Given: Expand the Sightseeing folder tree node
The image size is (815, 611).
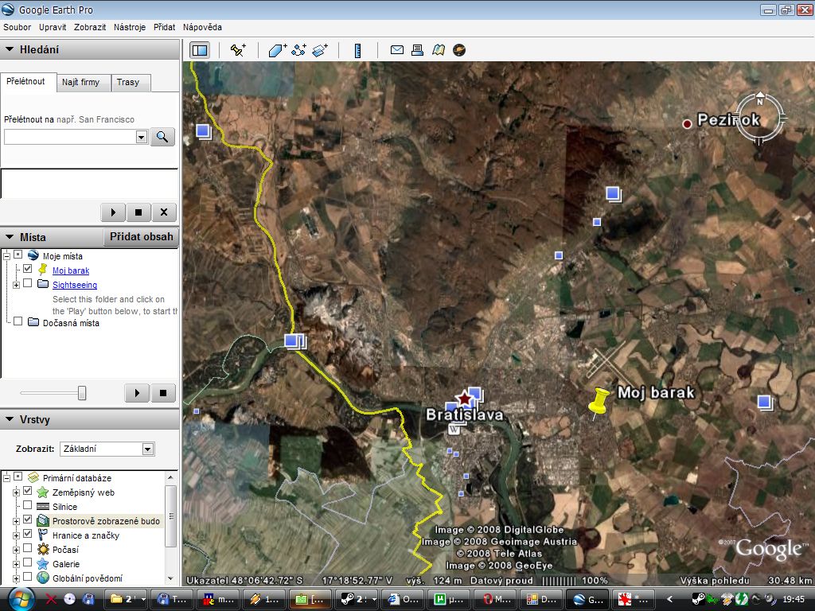Looking at the screenshot, I should pyautogui.click(x=16, y=285).
